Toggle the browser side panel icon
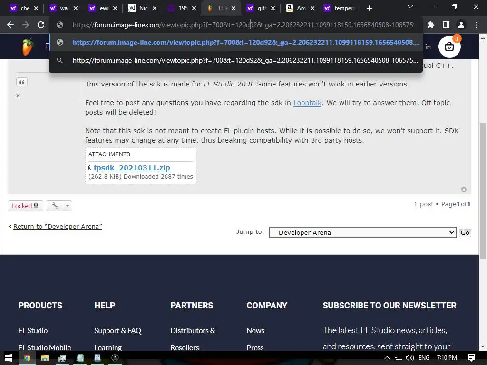 coord(446,25)
